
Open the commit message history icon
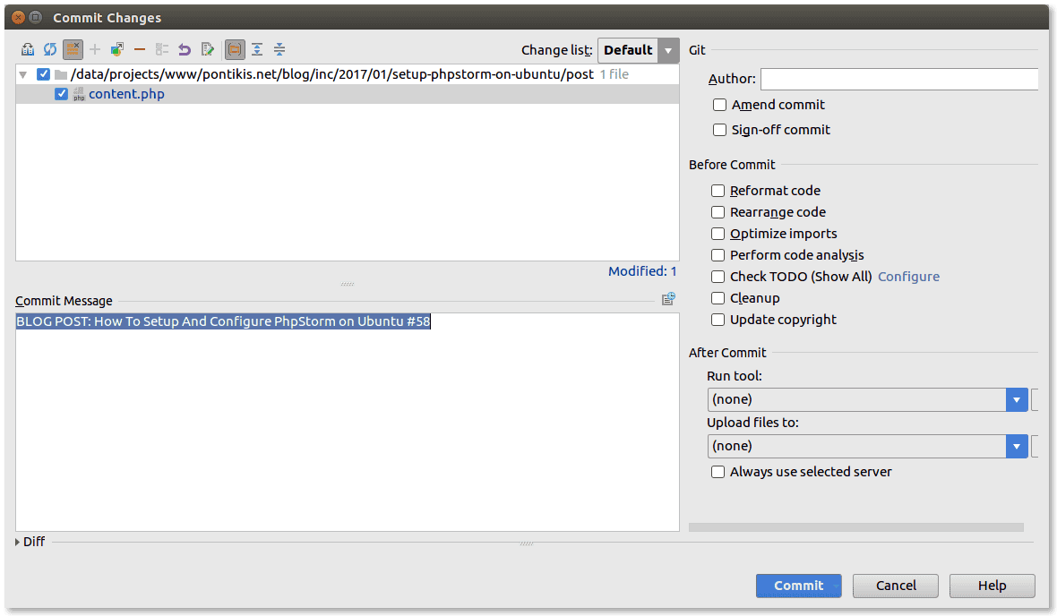click(x=668, y=299)
